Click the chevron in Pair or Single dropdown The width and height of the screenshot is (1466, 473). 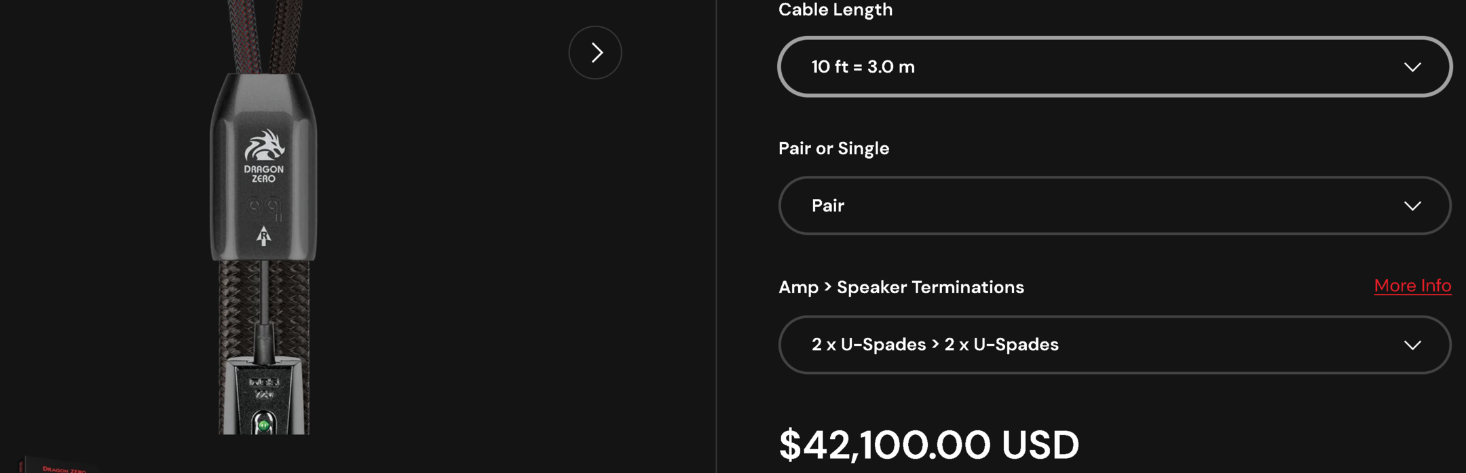tap(1412, 206)
